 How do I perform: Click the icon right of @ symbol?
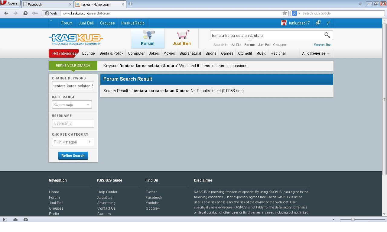point(328,23)
